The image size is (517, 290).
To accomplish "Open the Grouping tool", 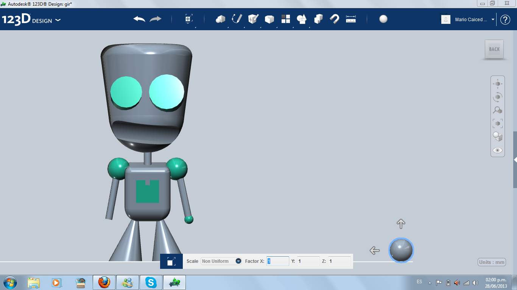I will [x=302, y=19].
